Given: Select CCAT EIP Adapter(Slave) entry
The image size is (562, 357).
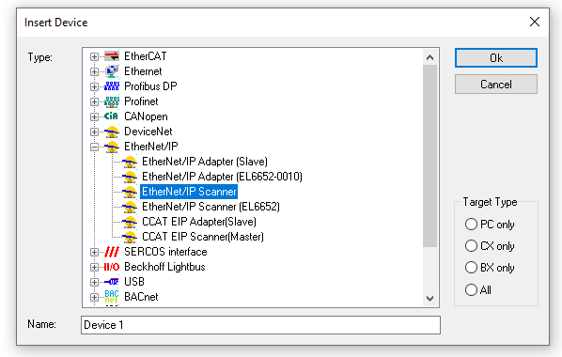Looking at the screenshot, I should coord(199,222).
